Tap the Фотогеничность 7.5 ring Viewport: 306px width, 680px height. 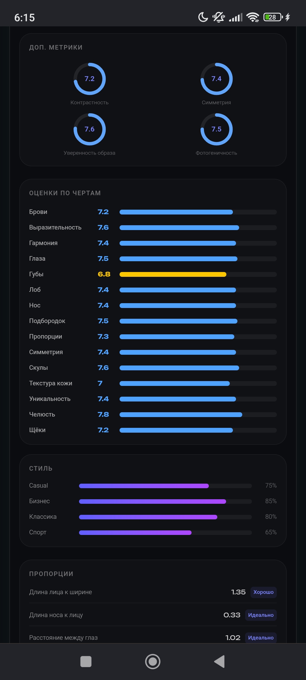click(x=216, y=129)
